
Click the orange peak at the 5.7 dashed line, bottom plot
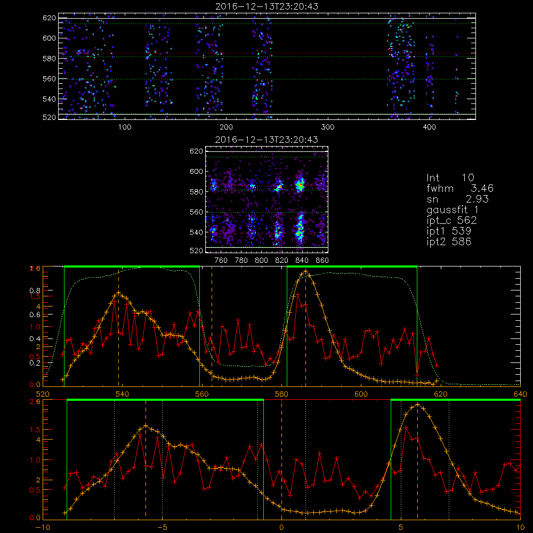coord(417,405)
